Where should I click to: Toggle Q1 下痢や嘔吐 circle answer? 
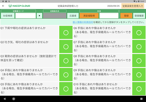coord(66,32)
